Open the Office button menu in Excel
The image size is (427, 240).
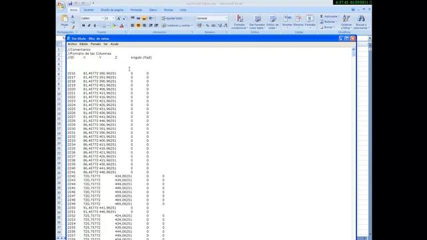tap(61, 5)
